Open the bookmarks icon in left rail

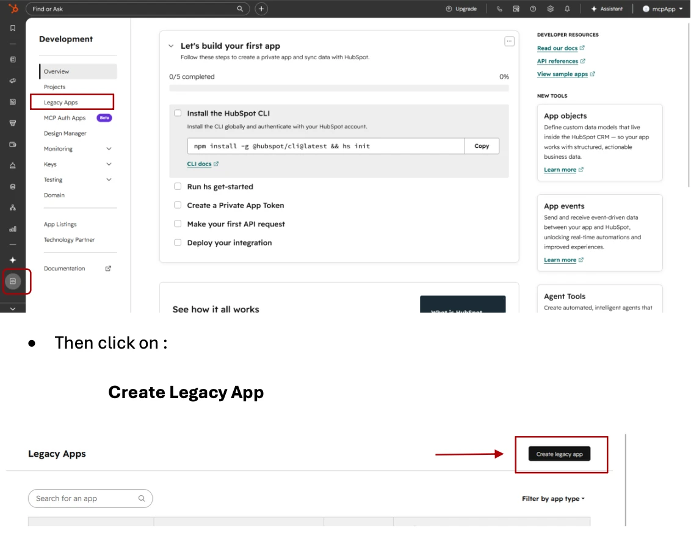13,28
